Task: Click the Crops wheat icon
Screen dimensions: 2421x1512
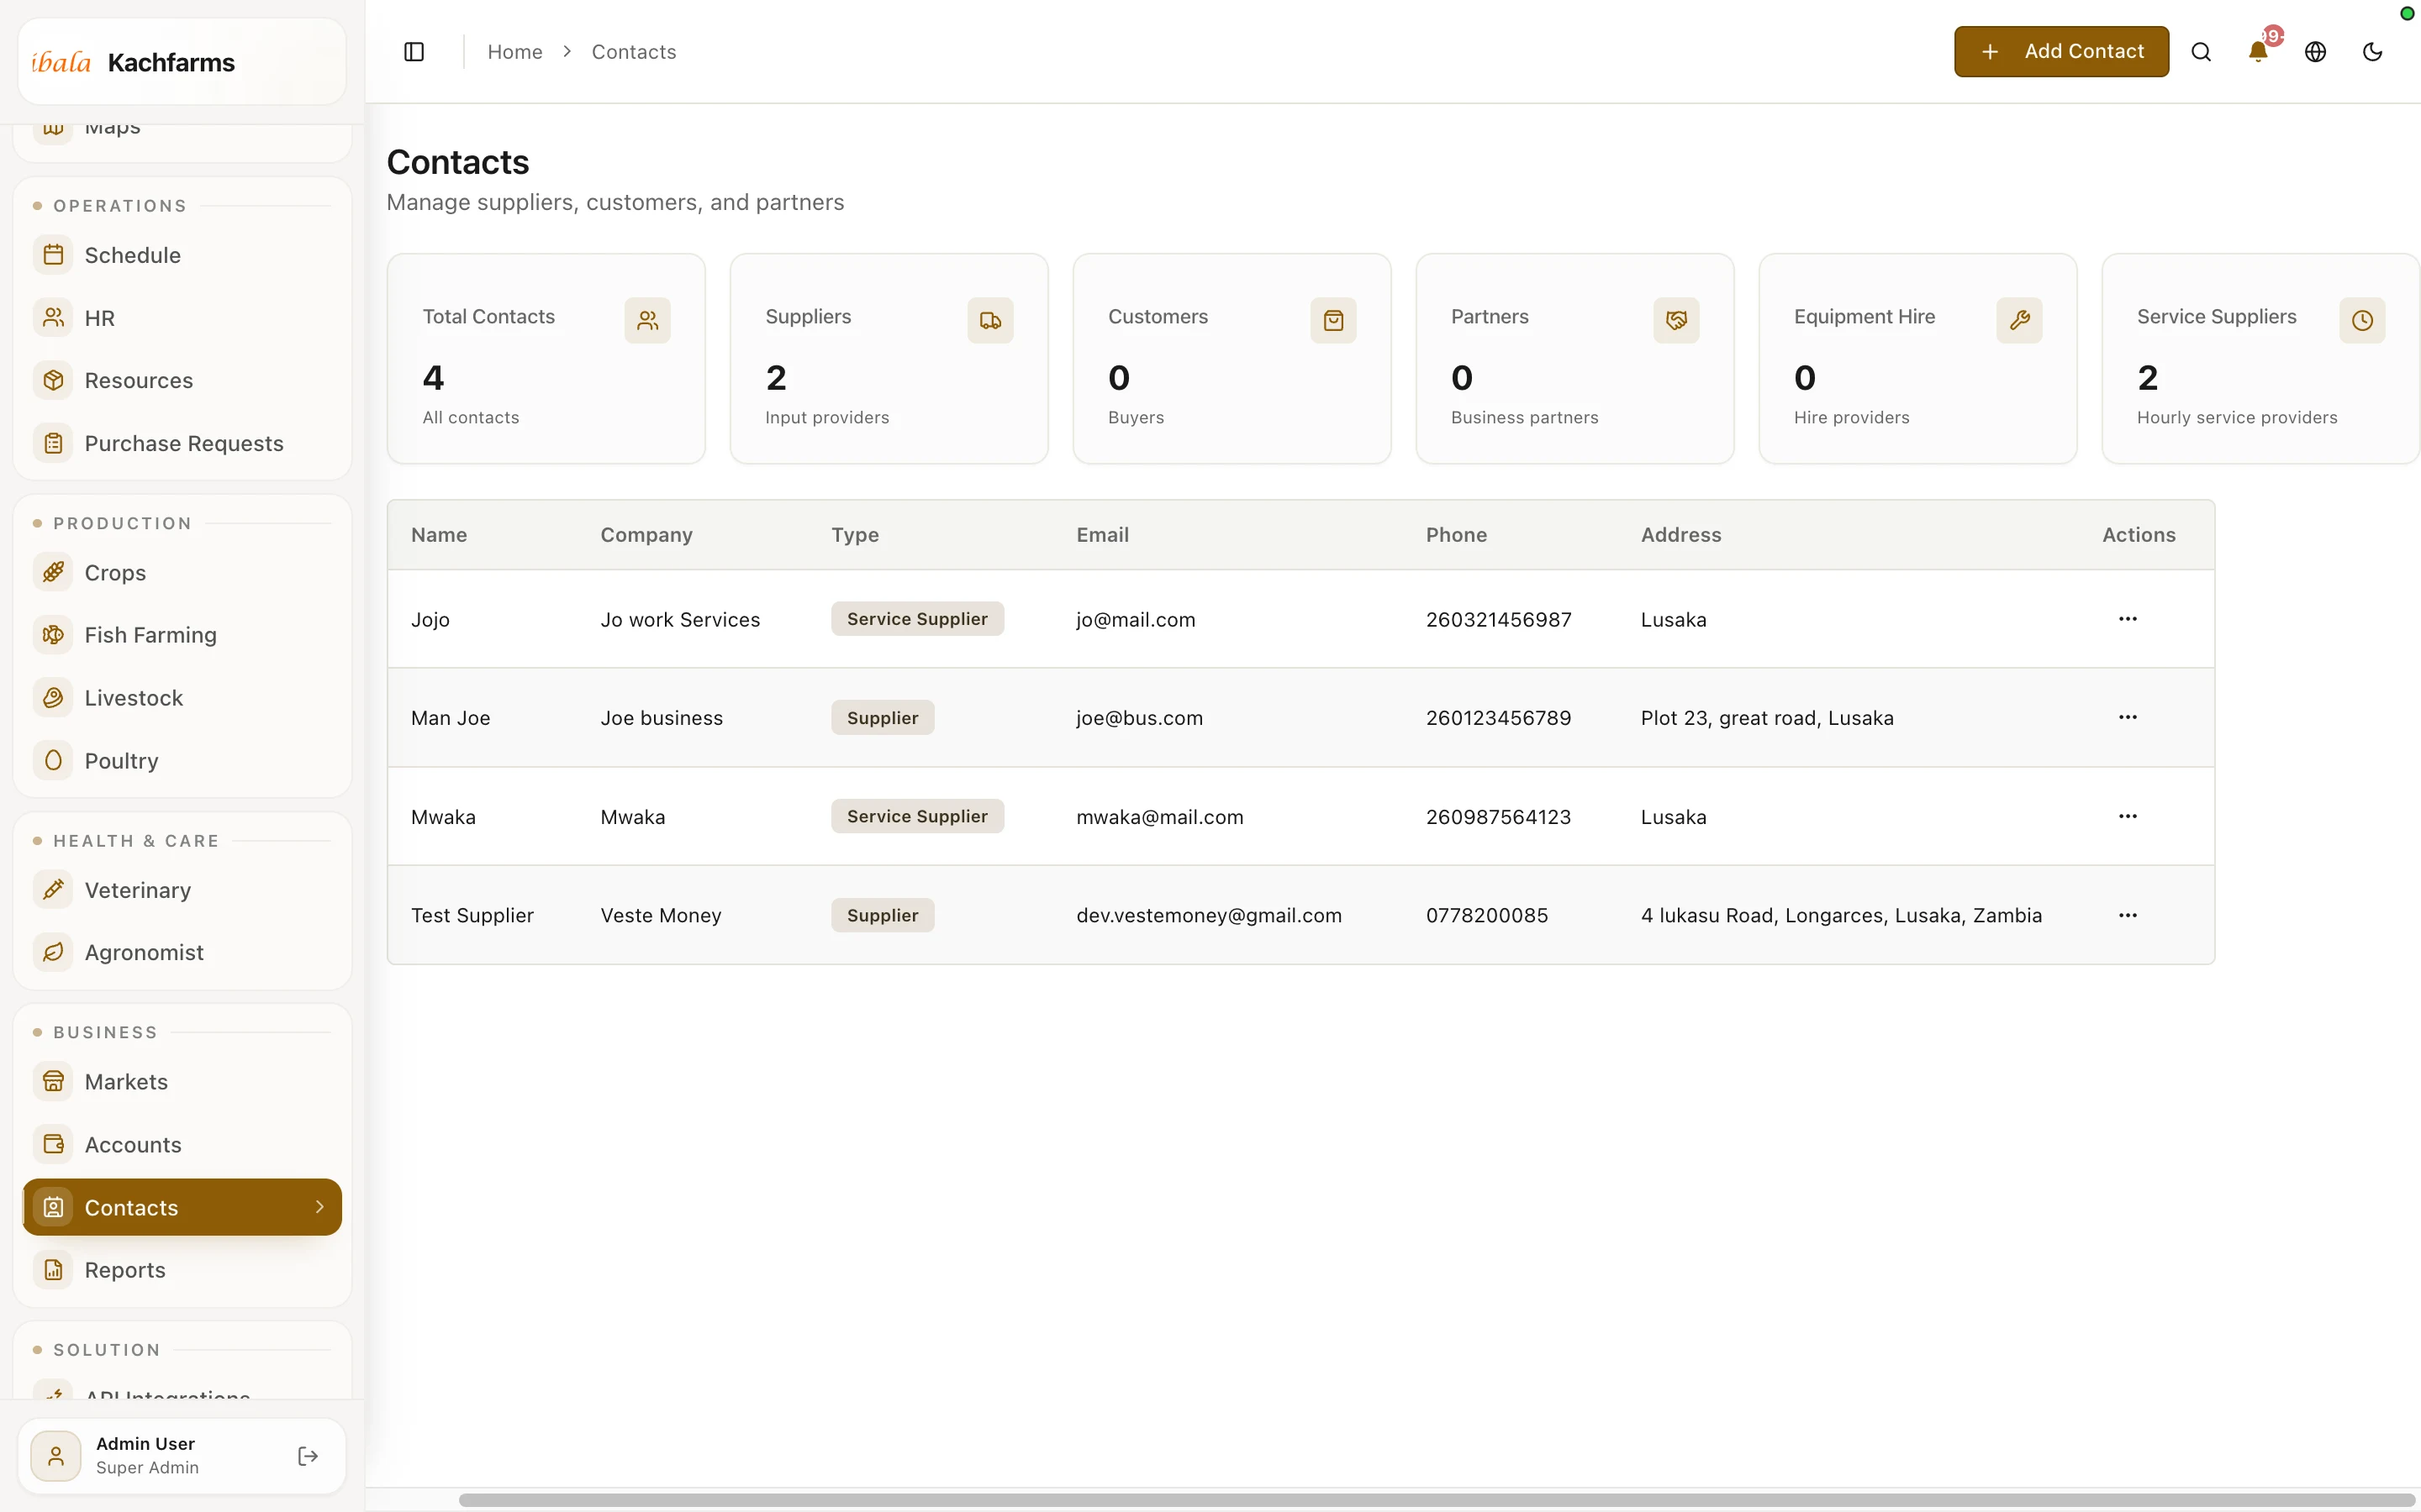Action: (x=53, y=572)
